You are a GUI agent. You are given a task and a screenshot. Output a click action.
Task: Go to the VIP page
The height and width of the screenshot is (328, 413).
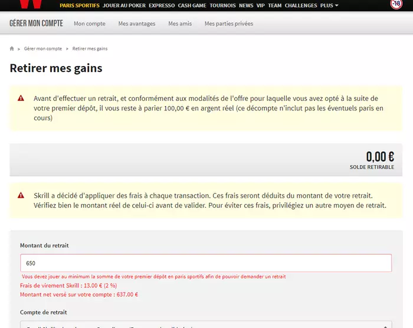261,5
